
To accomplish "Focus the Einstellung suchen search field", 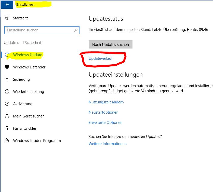I will [42, 30].
